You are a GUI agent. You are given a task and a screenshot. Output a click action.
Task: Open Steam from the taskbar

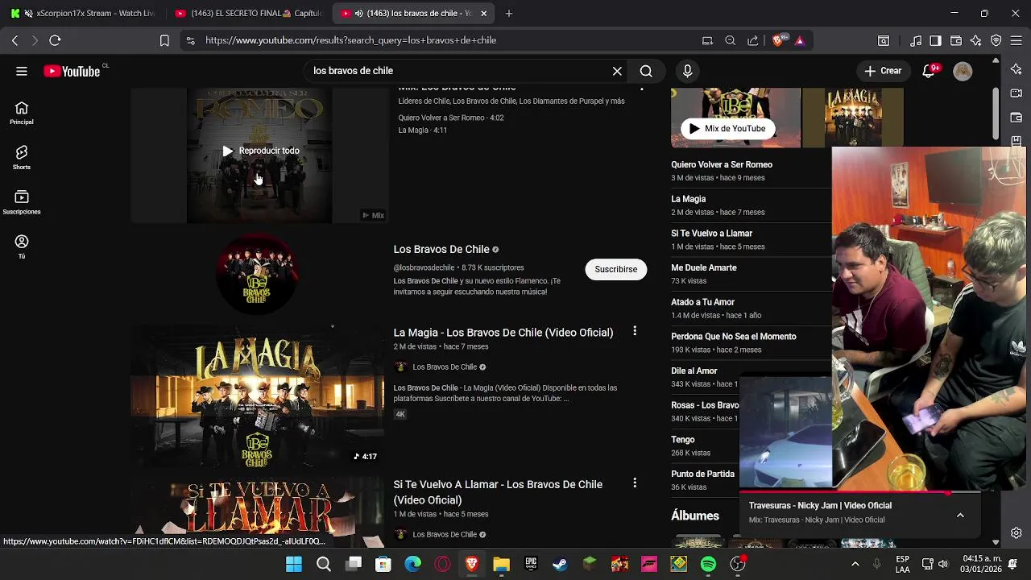(560, 564)
